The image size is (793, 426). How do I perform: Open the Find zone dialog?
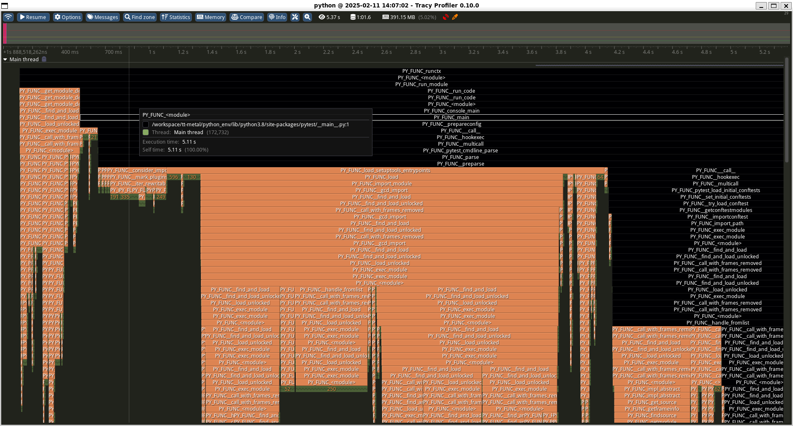(x=140, y=17)
